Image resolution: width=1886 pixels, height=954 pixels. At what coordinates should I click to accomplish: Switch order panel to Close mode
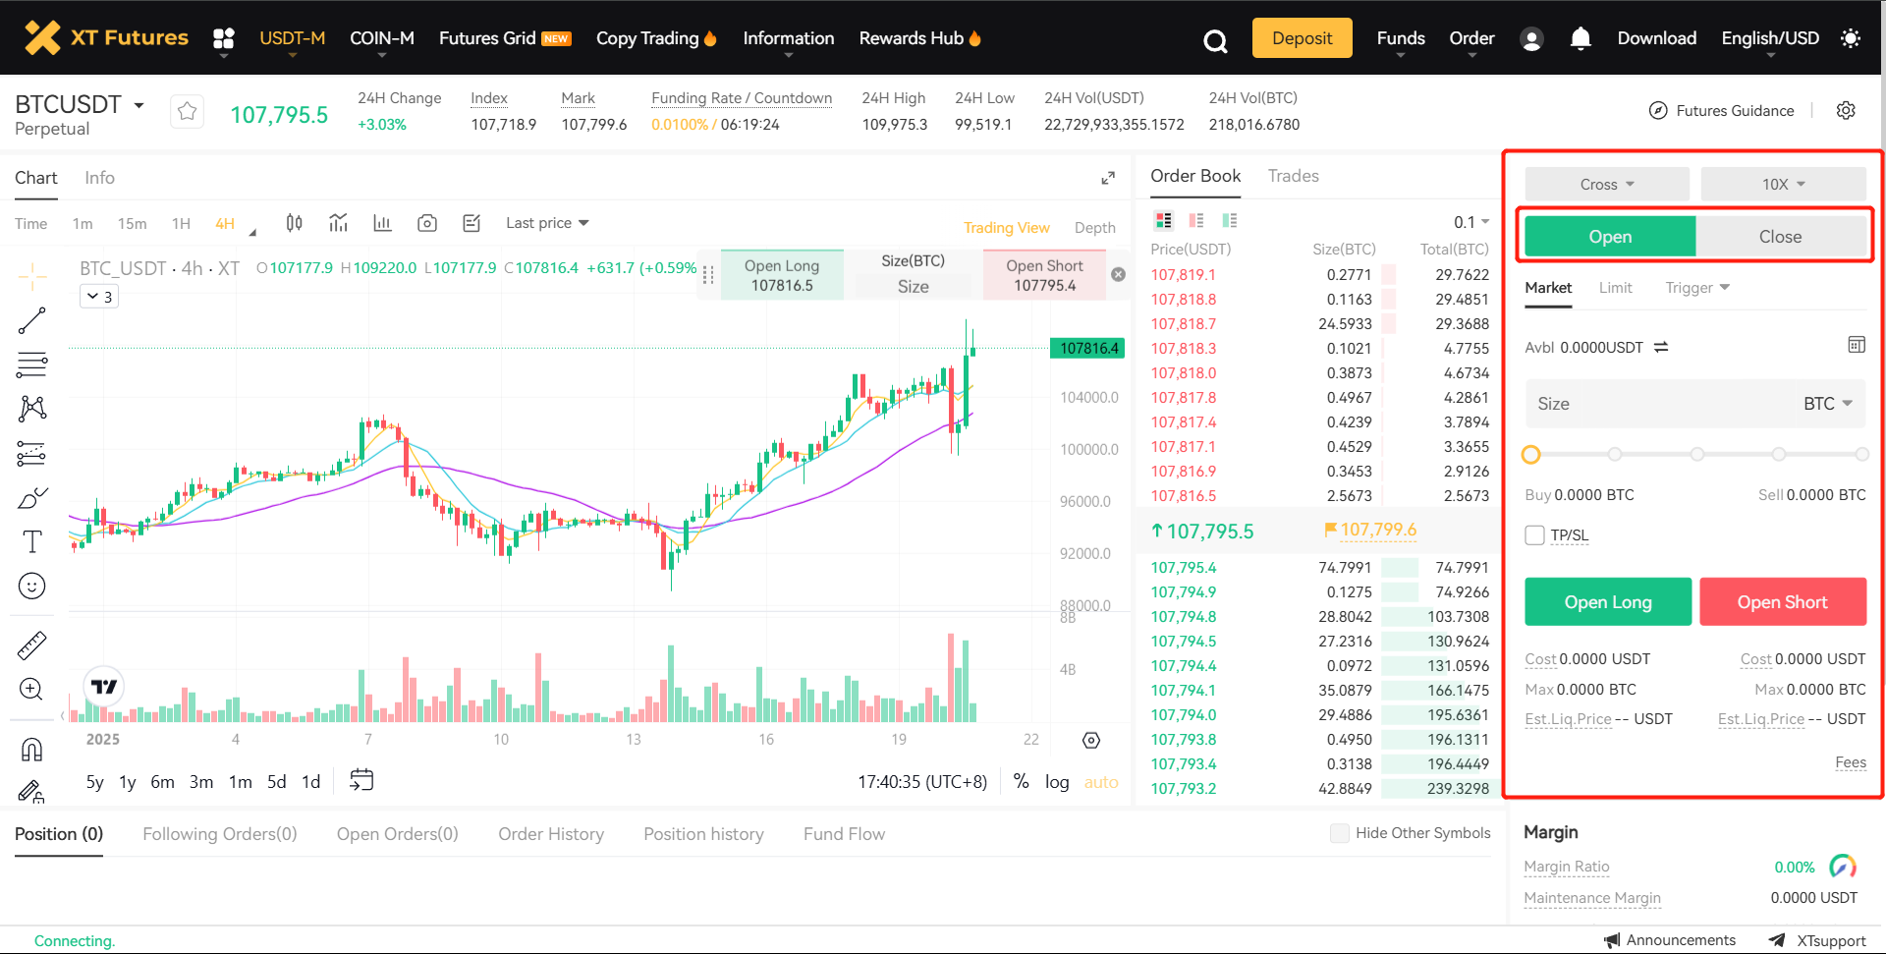(1780, 237)
